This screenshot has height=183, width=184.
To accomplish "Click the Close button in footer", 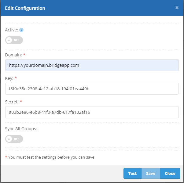I will 170,173.
